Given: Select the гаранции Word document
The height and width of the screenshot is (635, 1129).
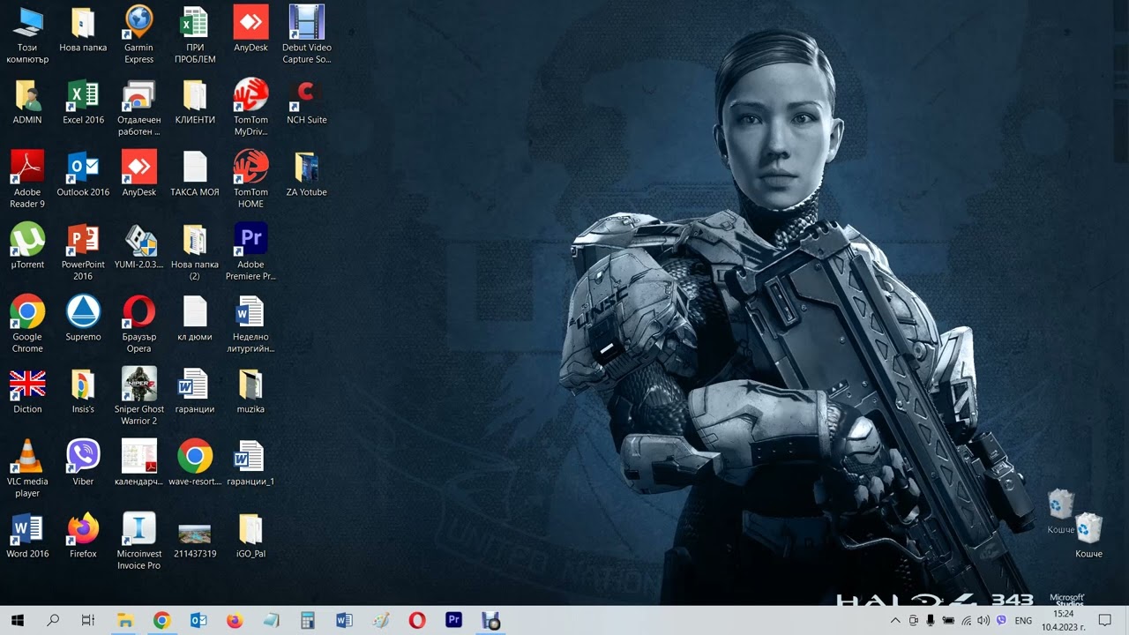Looking at the screenshot, I should click(x=195, y=392).
